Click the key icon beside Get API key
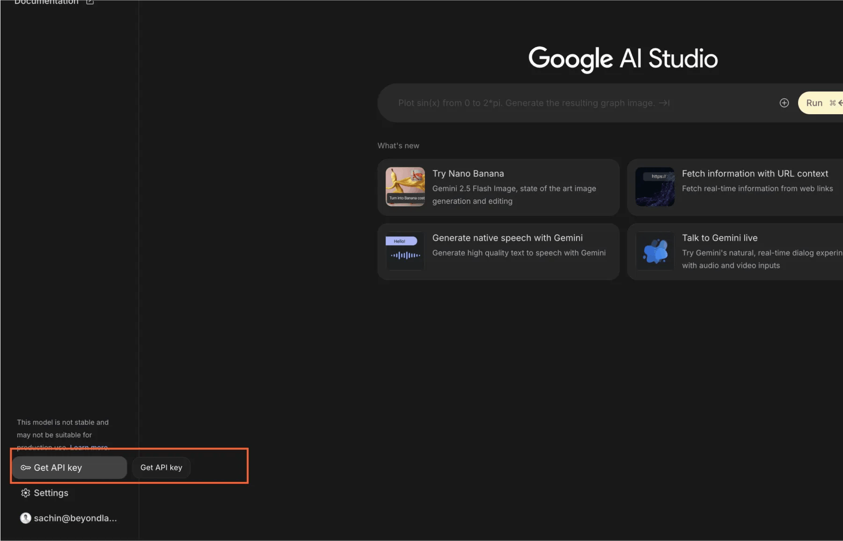This screenshot has height=541, width=843. click(x=25, y=468)
